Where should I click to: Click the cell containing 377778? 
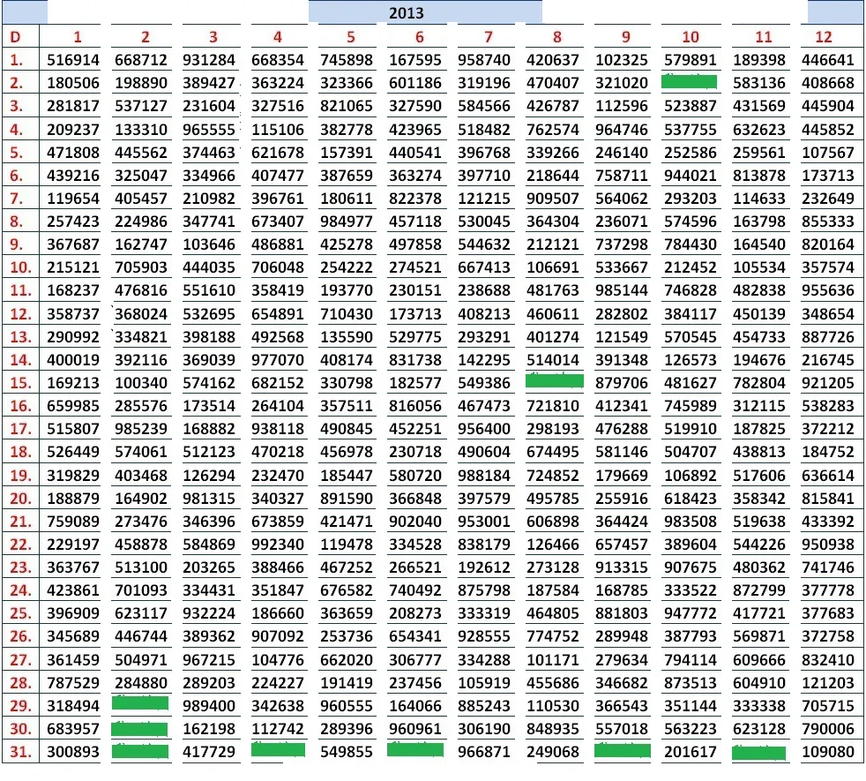click(x=828, y=590)
